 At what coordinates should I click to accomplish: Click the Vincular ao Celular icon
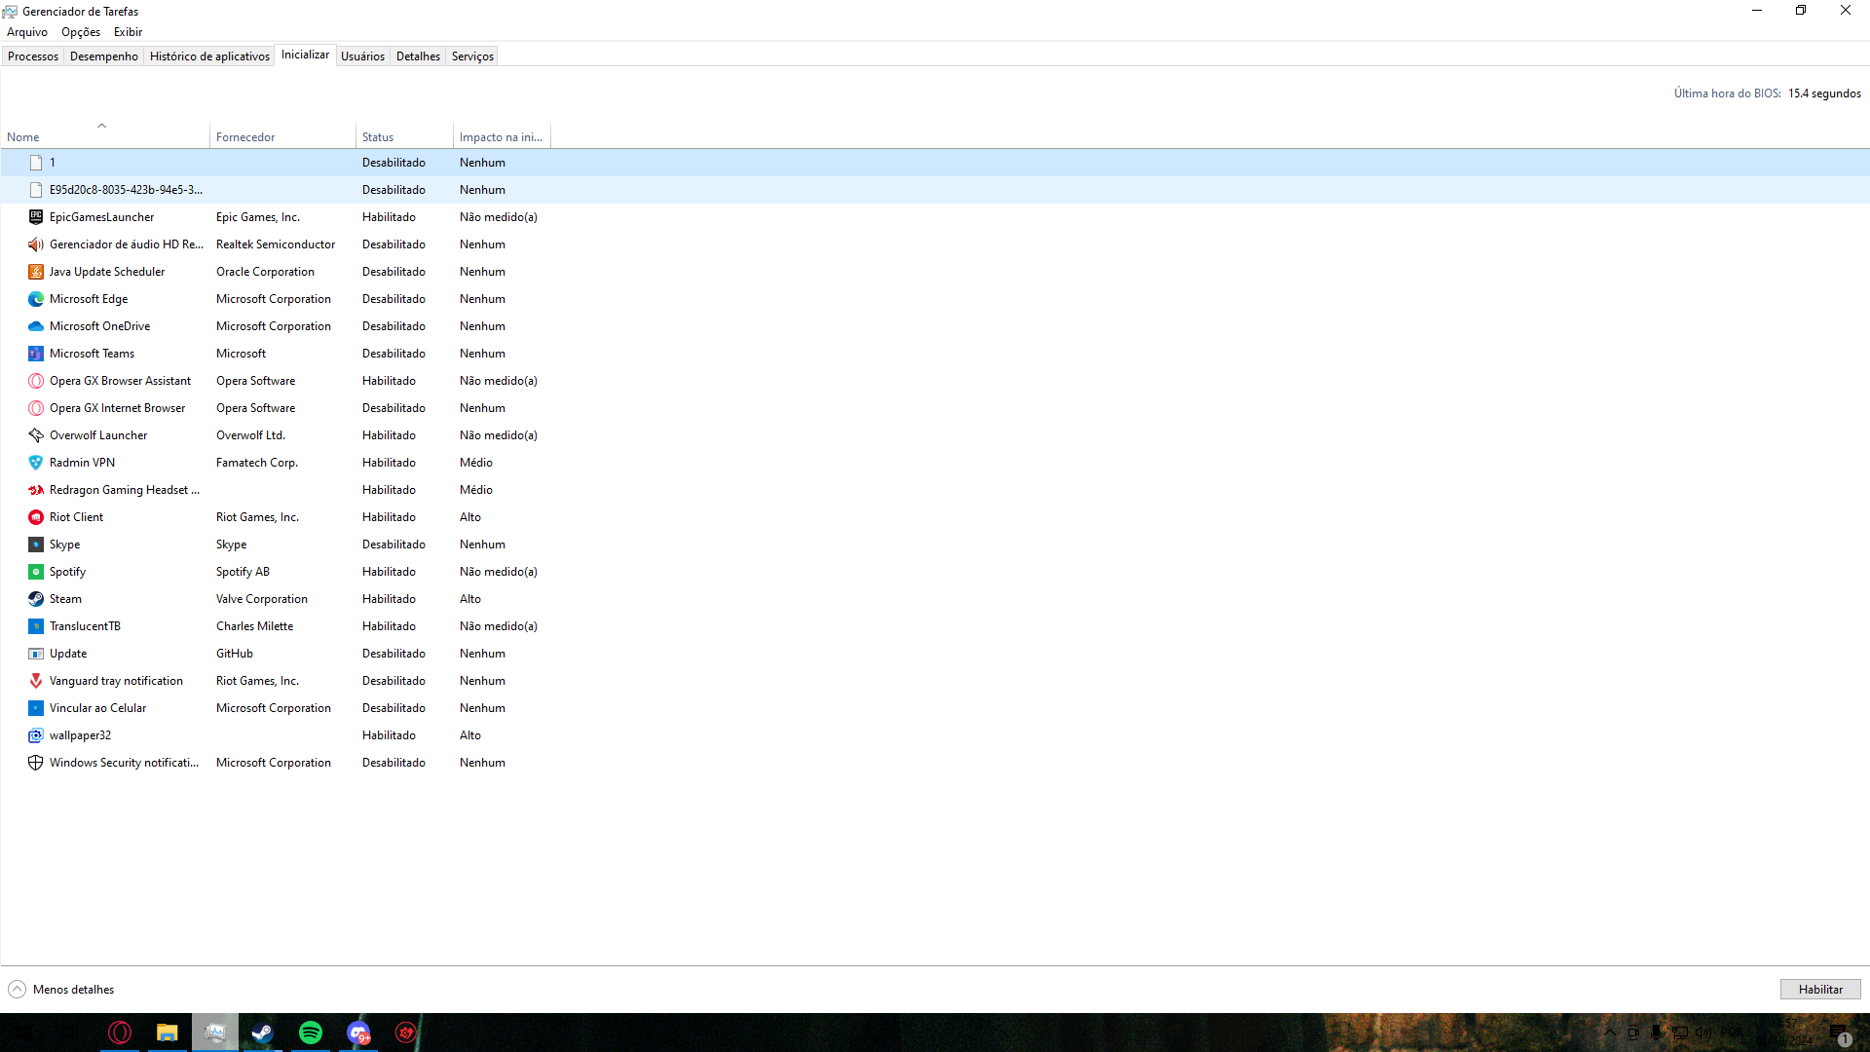36,708
